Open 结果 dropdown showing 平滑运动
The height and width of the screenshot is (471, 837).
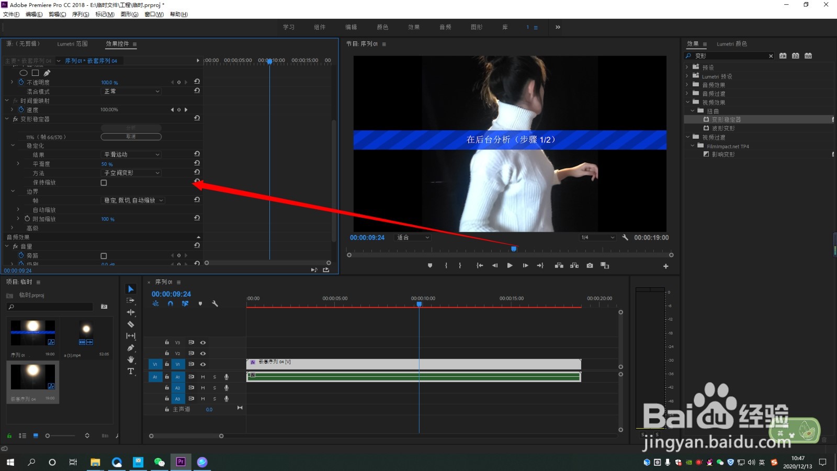tap(131, 154)
